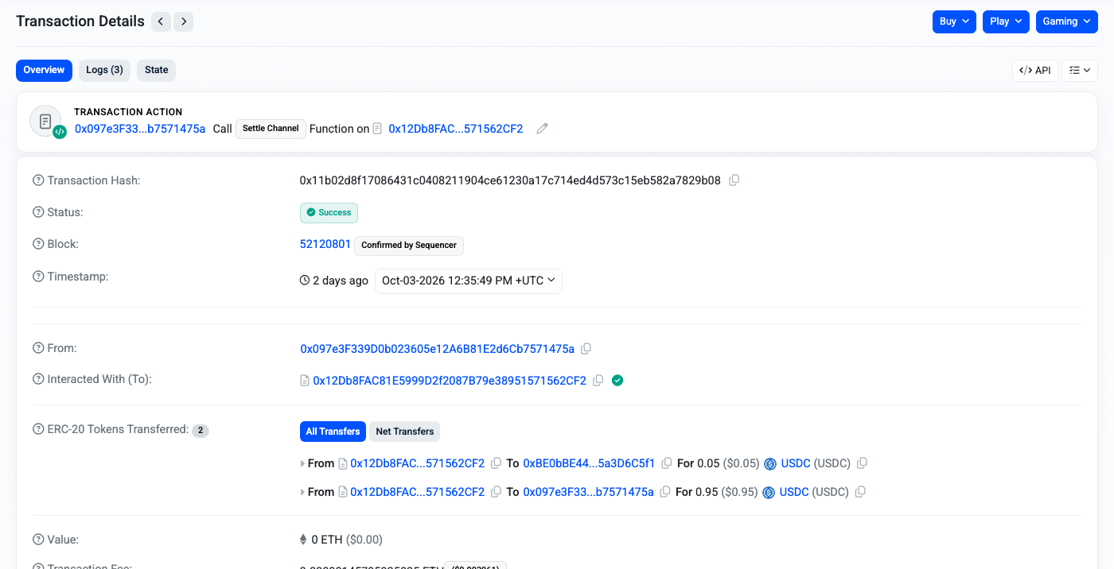Copy USDC token address in 0.05 transfer row
This screenshot has width=1114, height=569.
[862, 463]
